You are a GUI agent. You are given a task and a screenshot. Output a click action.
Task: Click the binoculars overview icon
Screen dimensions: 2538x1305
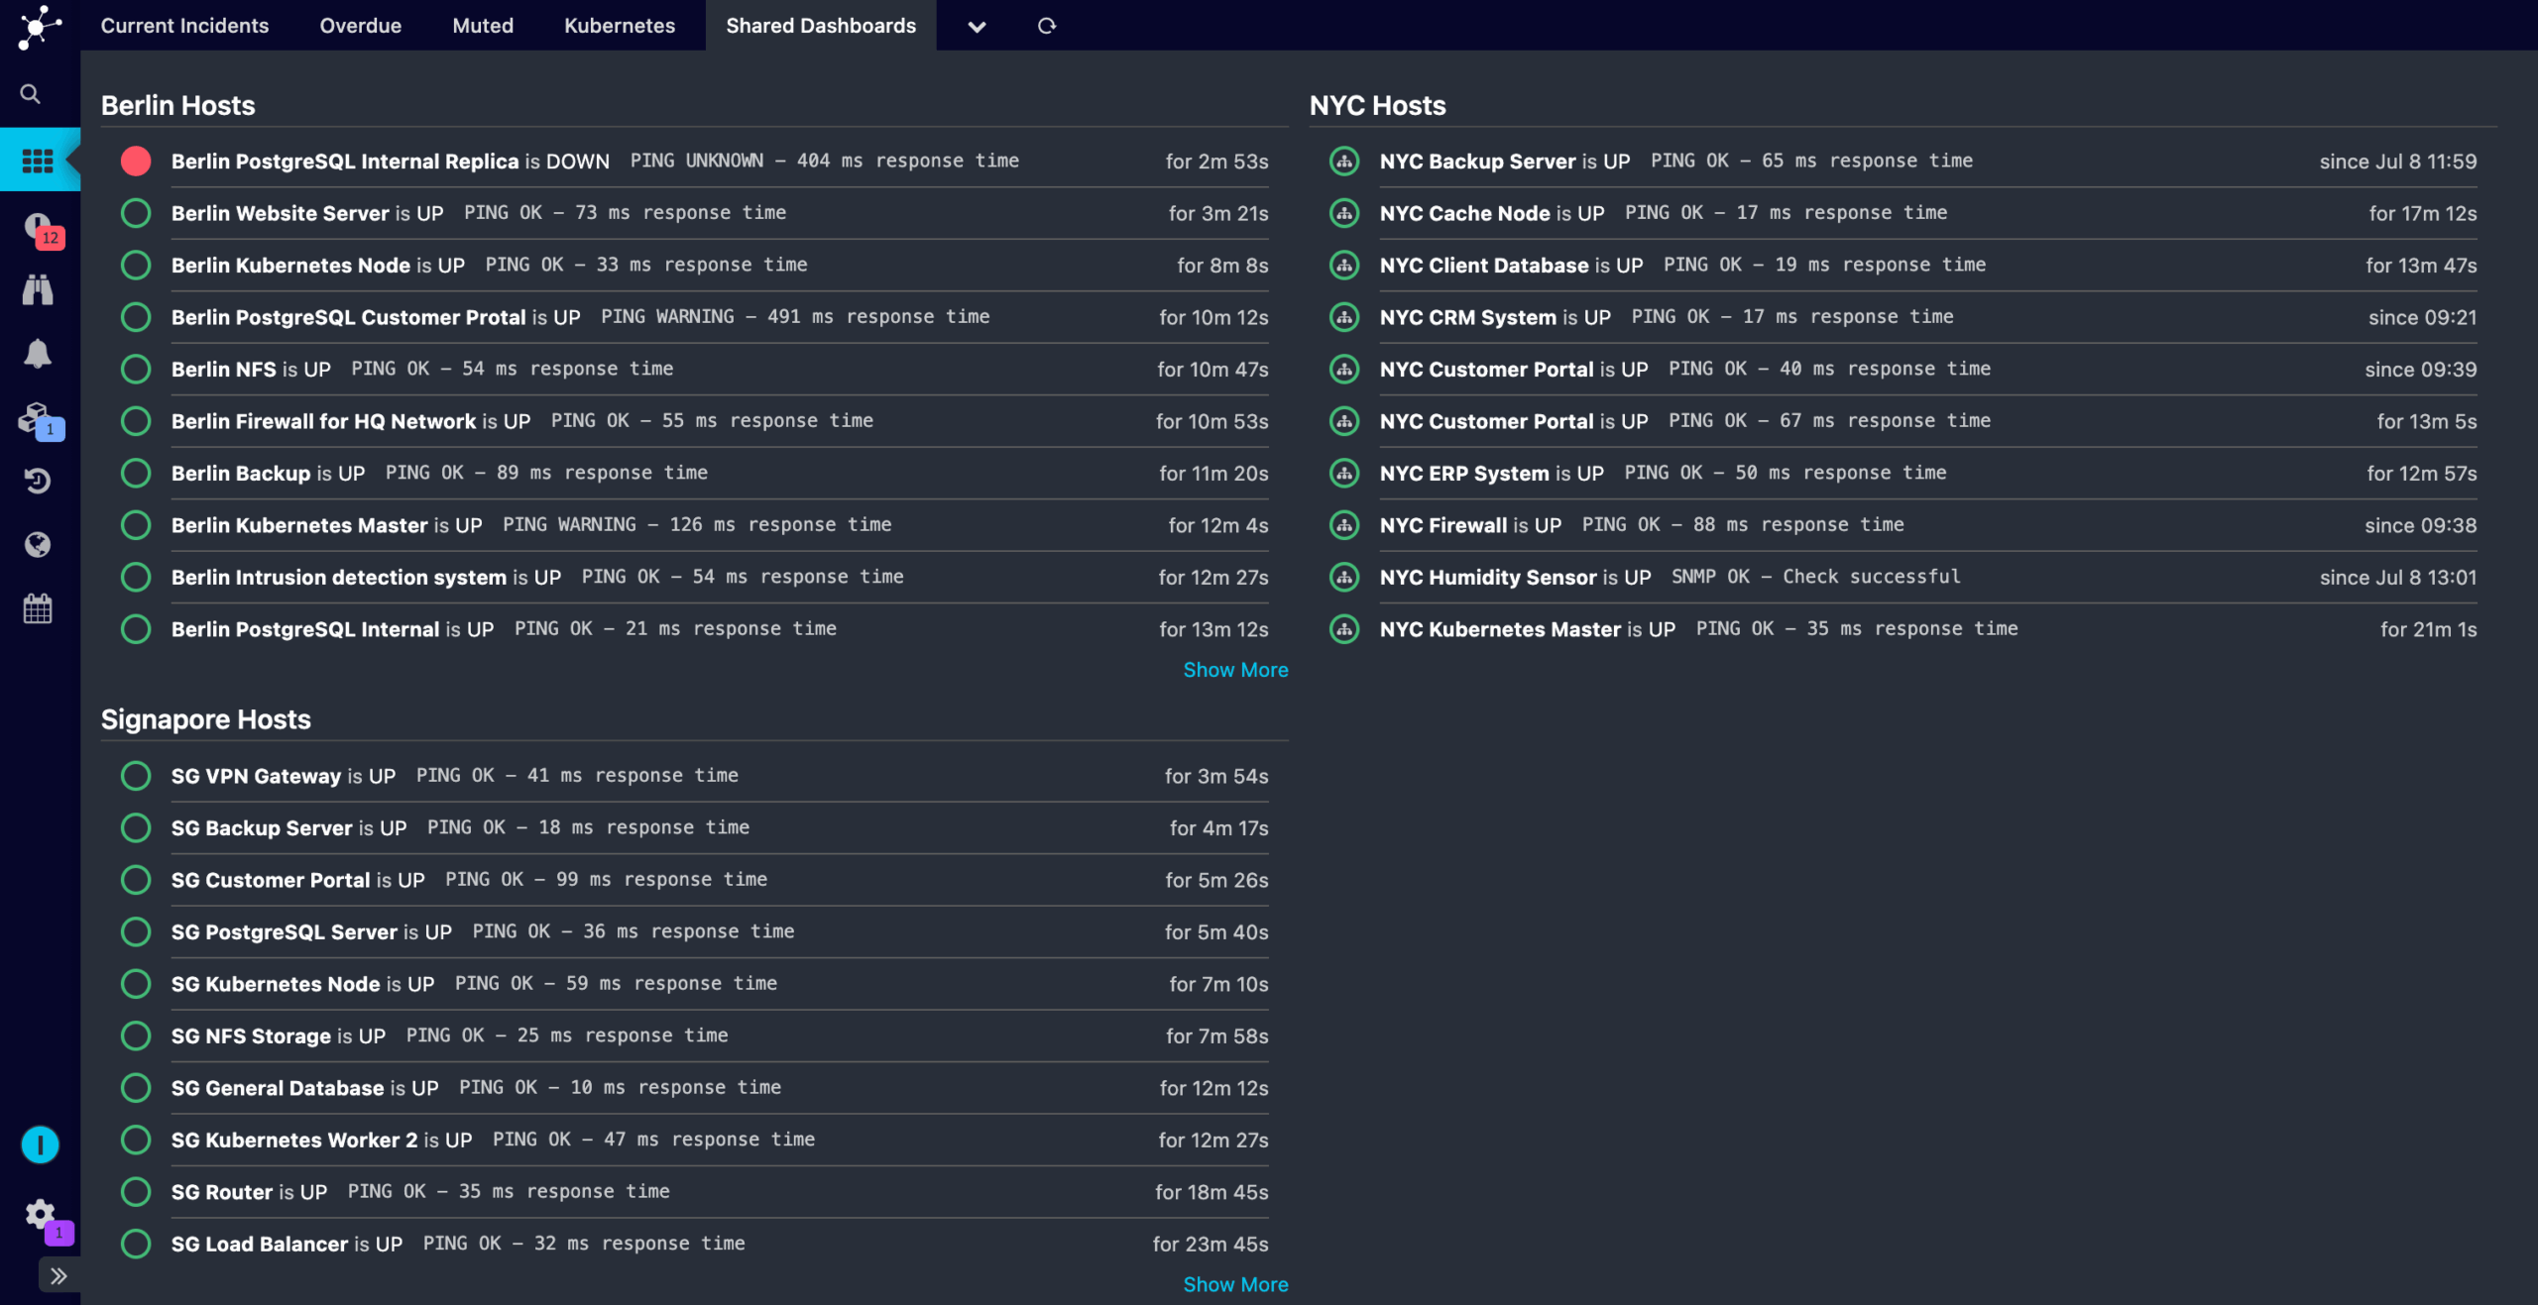point(38,289)
